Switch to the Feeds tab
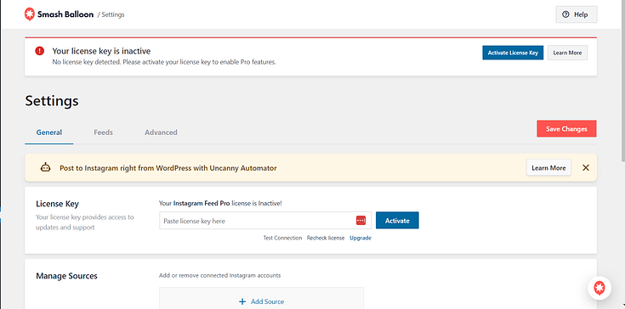The image size is (625, 309). pos(103,132)
